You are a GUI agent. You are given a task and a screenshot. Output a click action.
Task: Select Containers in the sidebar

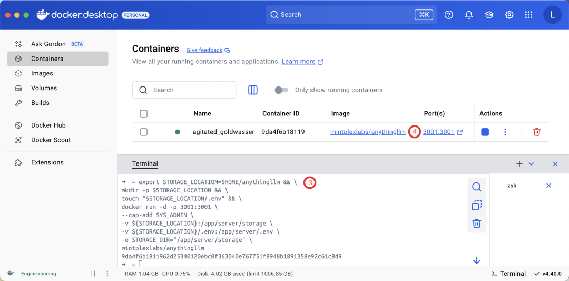58,59
